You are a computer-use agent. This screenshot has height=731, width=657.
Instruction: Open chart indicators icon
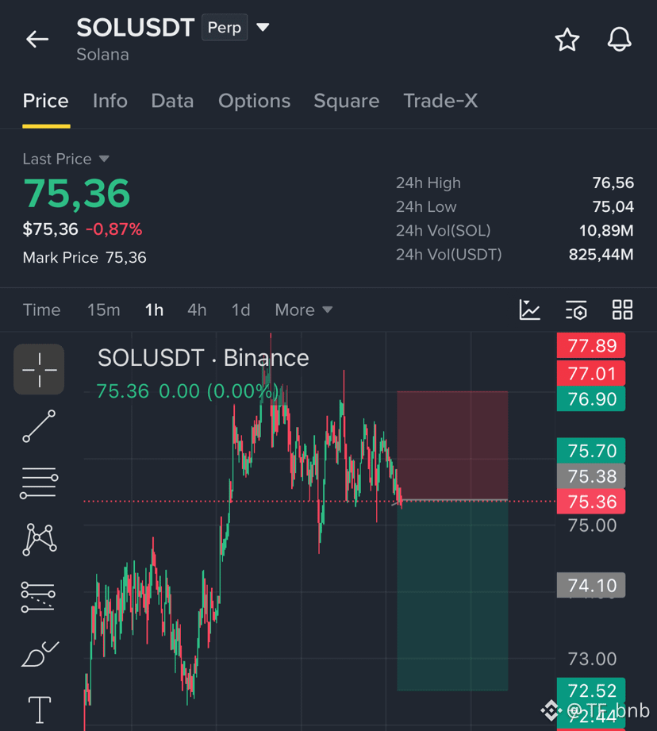point(530,310)
